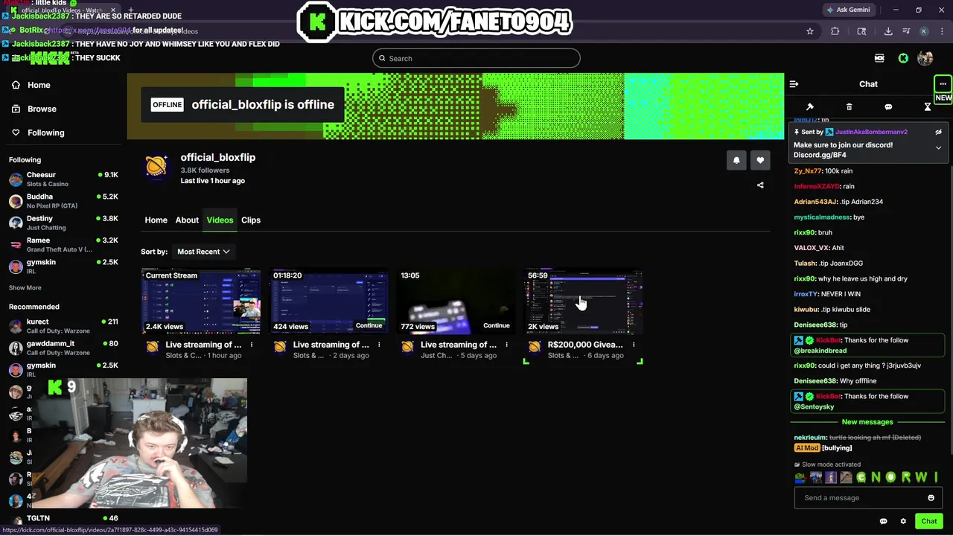Click the hourglass slow mode icon

(x=927, y=107)
